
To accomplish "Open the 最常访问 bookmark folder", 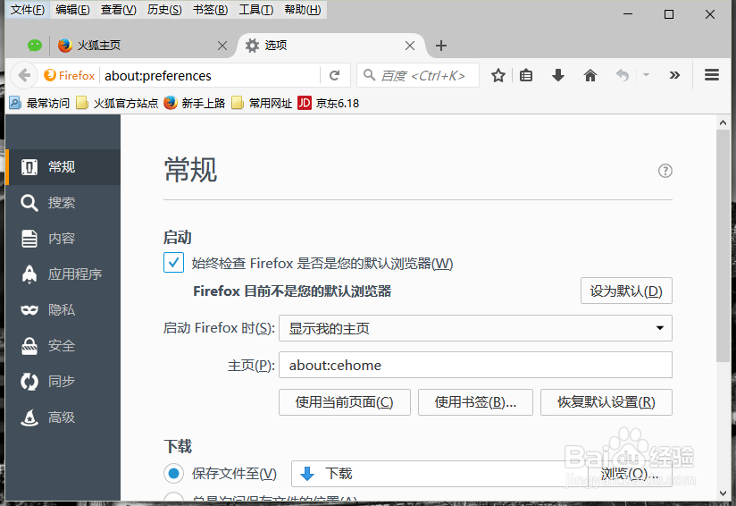I will tap(39, 103).
